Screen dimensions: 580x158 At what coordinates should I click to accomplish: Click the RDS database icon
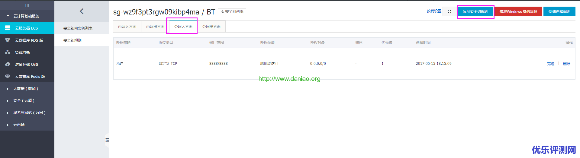coord(8,40)
